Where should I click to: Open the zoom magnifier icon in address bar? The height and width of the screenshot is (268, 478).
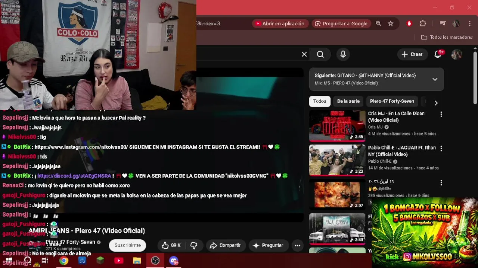(378, 23)
